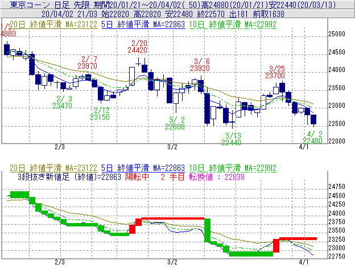Click the 2/12 23150 low label

point(100,114)
